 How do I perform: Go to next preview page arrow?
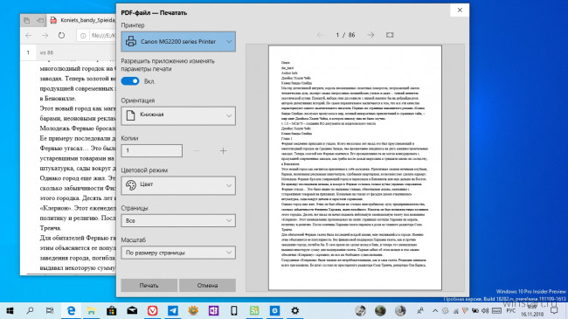[x=371, y=35]
